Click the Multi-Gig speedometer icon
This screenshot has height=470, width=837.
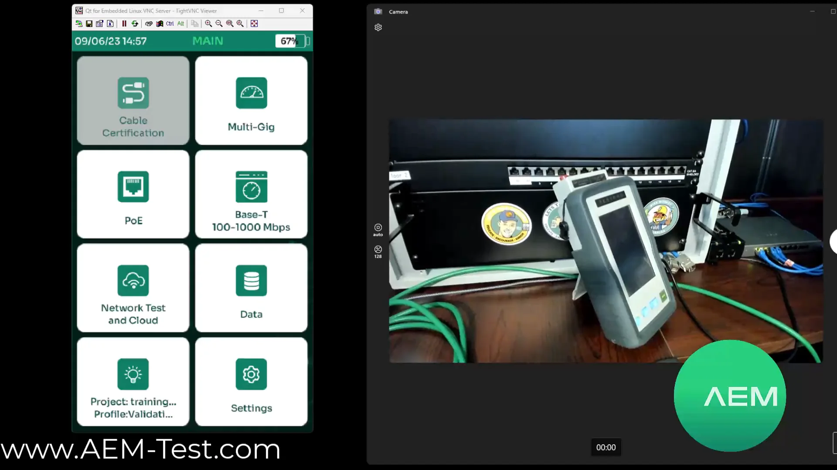pyautogui.click(x=251, y=93)
